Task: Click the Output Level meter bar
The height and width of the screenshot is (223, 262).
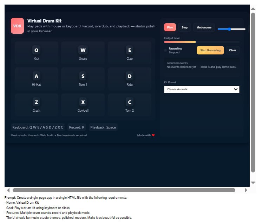Action: tap(202, 42)
